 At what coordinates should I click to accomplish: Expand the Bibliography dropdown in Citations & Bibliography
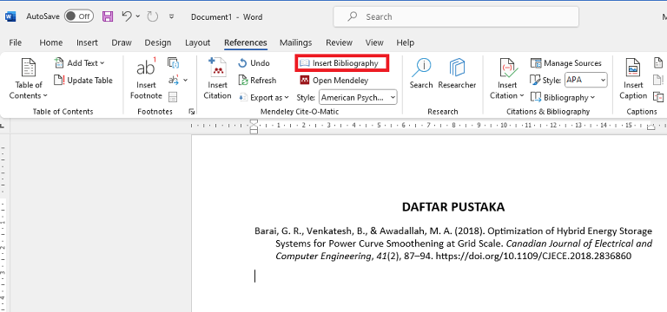[563, 97]
